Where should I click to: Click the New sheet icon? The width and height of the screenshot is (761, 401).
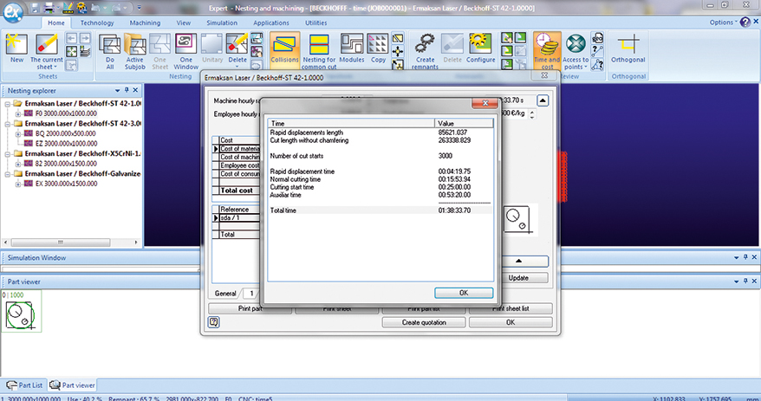tap(16, 47)
